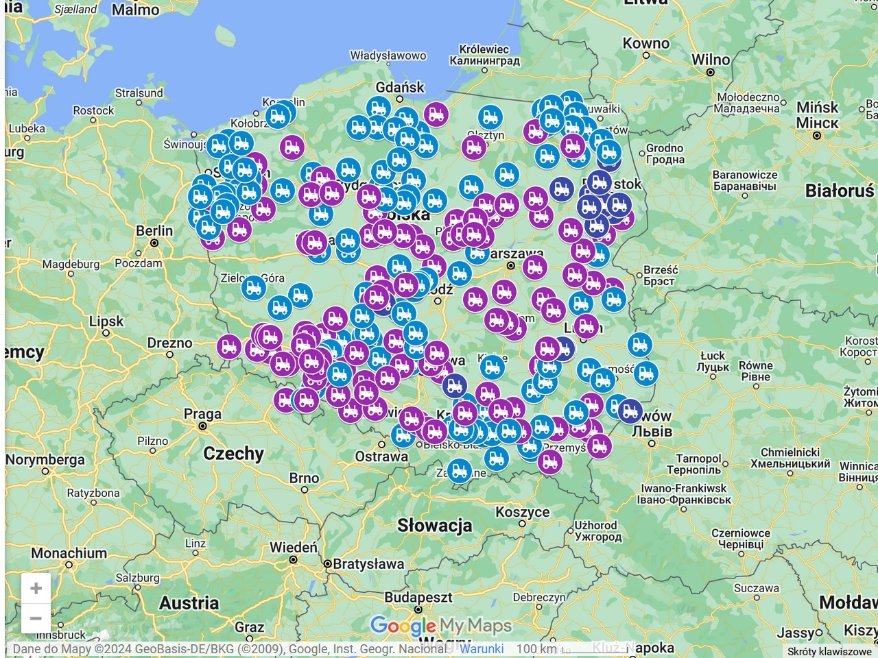Select dark blue tractor marker beside Lwów
This screenshot has width=878, height=658.
pyautogui.click(x=630, y=411)
